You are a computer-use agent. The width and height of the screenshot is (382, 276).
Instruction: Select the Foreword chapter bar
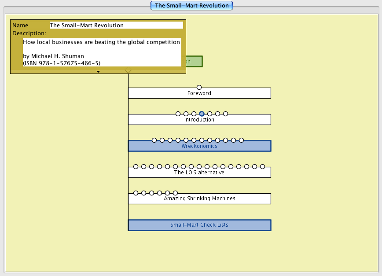(199, 94)
